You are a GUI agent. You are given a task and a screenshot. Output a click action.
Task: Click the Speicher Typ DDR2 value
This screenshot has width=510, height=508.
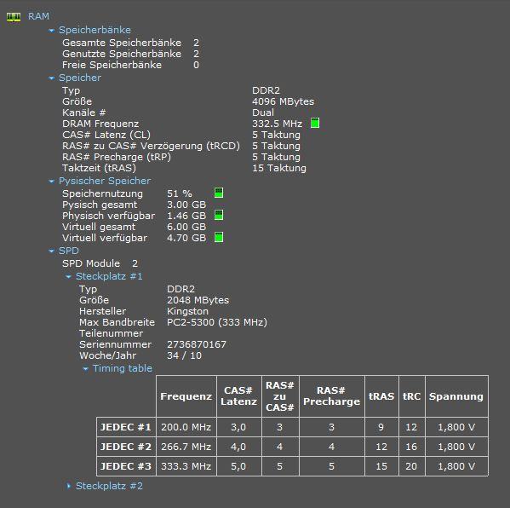266,90
